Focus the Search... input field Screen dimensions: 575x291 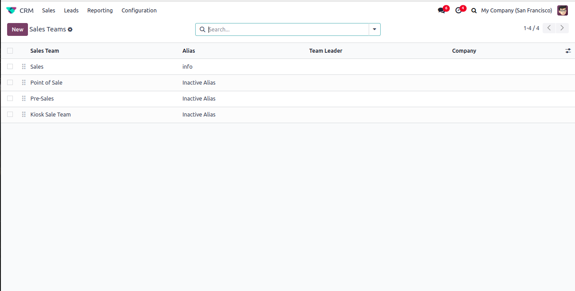[x=287, y=30]
